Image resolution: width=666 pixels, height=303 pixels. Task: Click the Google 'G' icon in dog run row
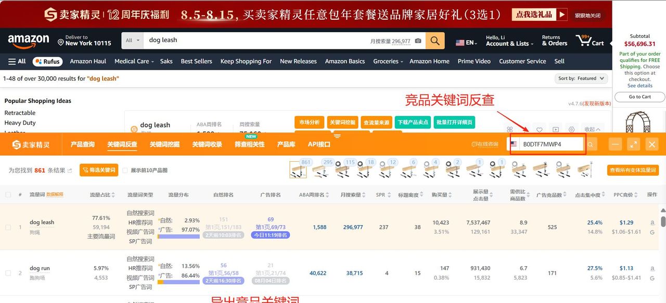click(x=652, y=278)
